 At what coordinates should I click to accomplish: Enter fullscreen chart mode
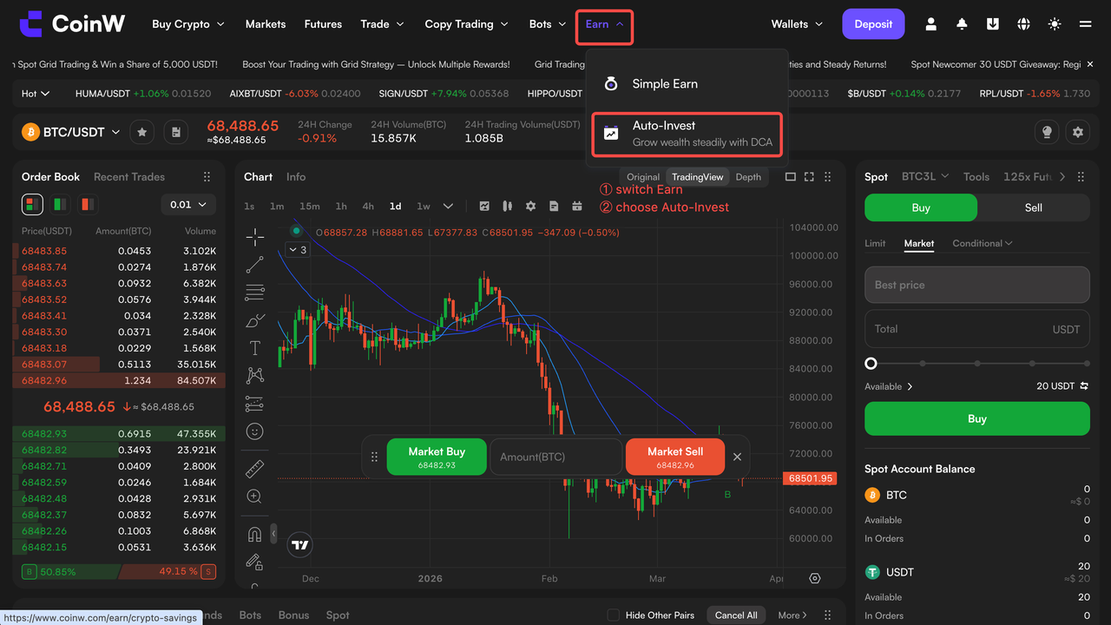[x=809, y=176]
